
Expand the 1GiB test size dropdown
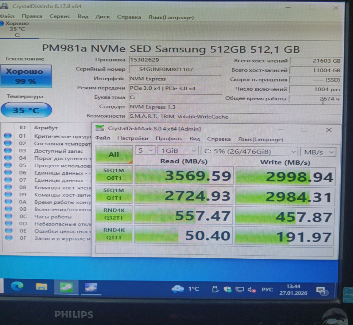(177, 151)
